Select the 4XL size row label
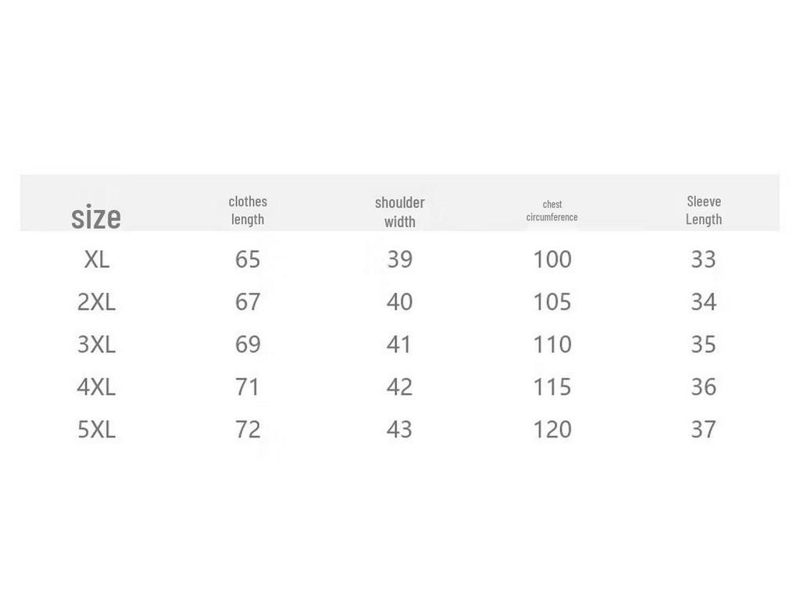This screenshot has width=800, height=600. (96, 387)
